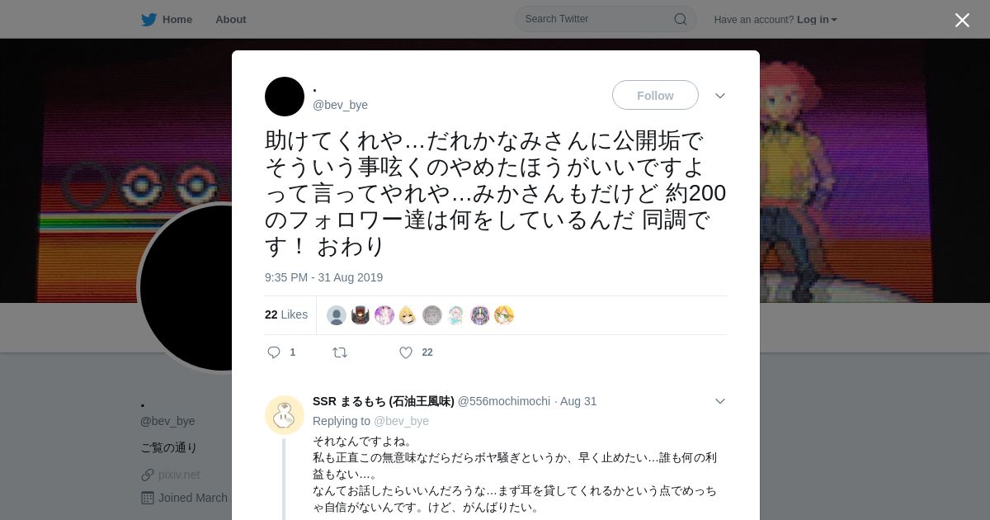Open the tweet timestamp 9:35 PM link
990x520 pixels.
pyautogui.click(x=323, y=277)
